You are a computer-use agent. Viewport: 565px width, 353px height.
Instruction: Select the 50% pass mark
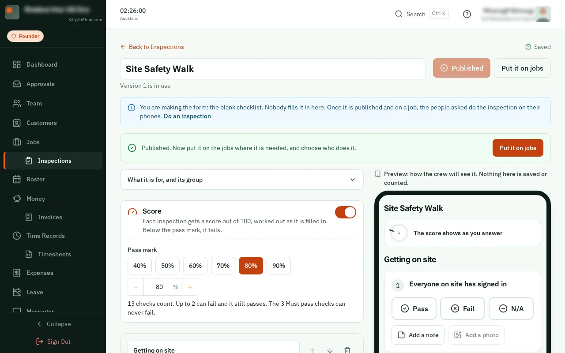(x=168, y=266)
